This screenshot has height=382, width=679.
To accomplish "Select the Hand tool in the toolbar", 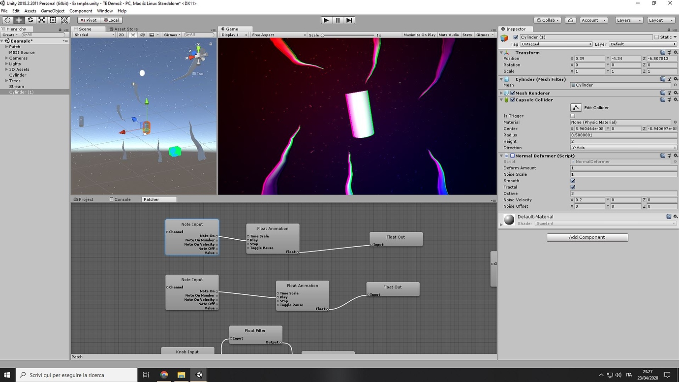I will [x=7, y=20].
